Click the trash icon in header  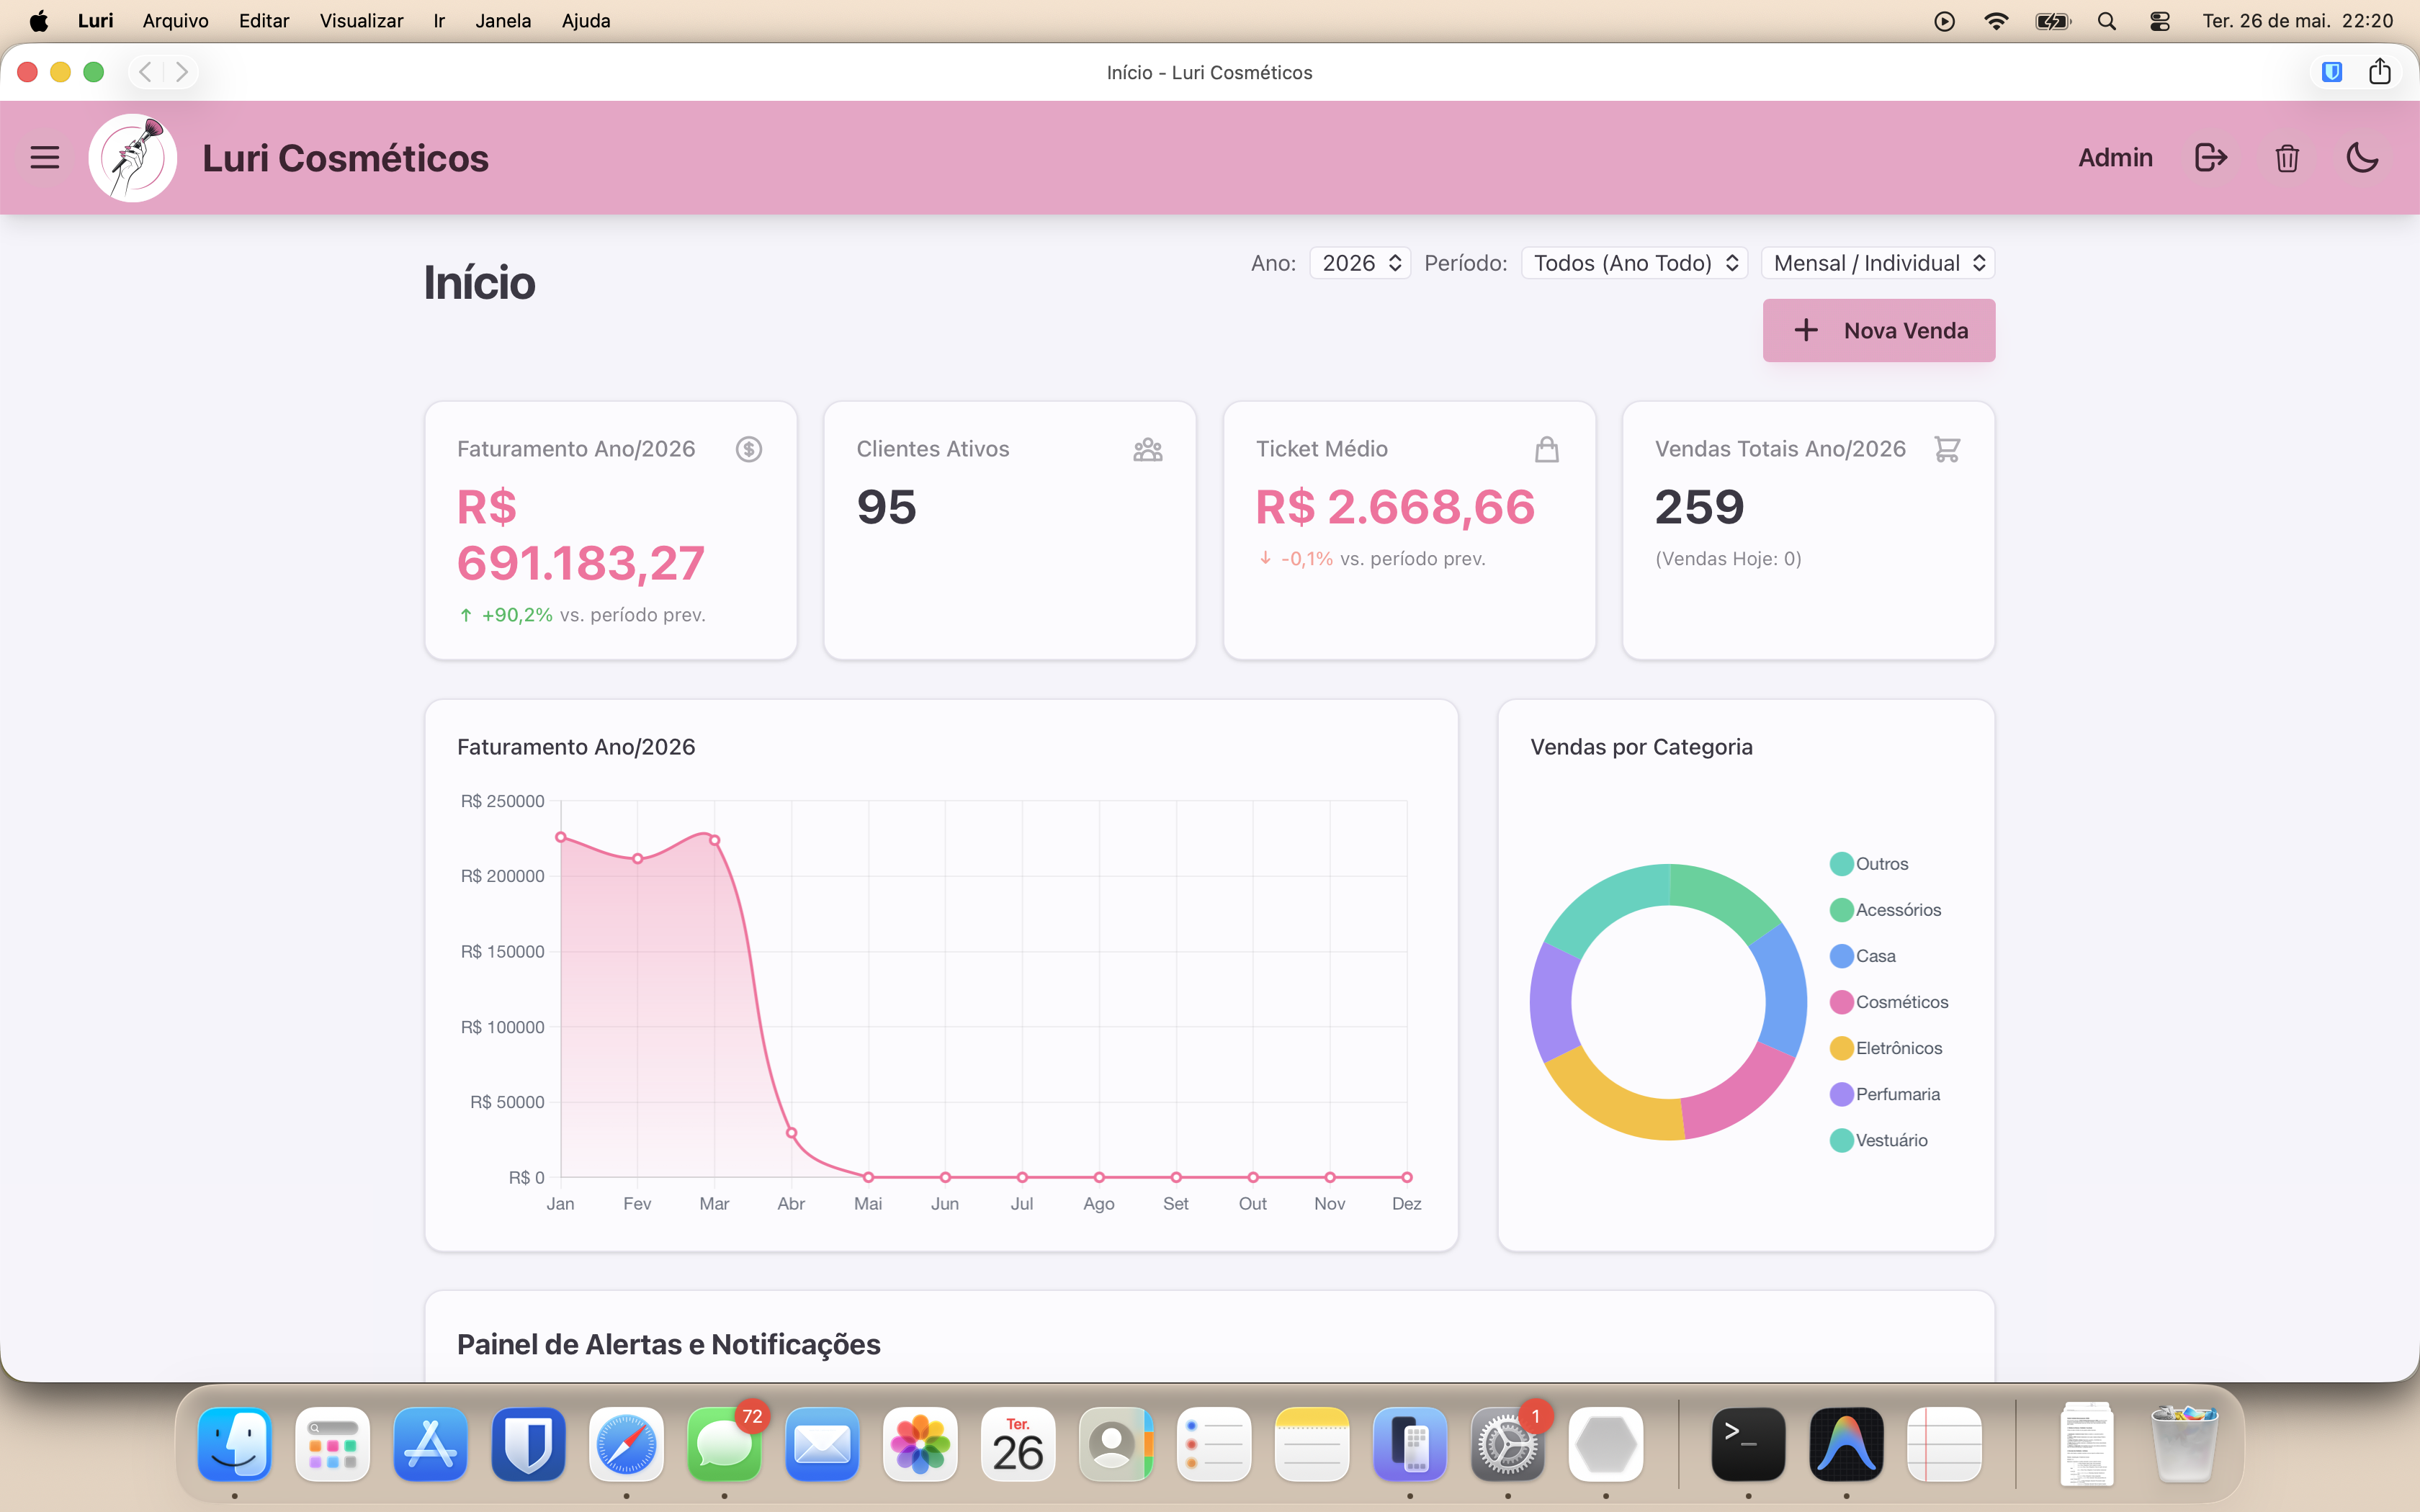click(x=2287, y=158)
